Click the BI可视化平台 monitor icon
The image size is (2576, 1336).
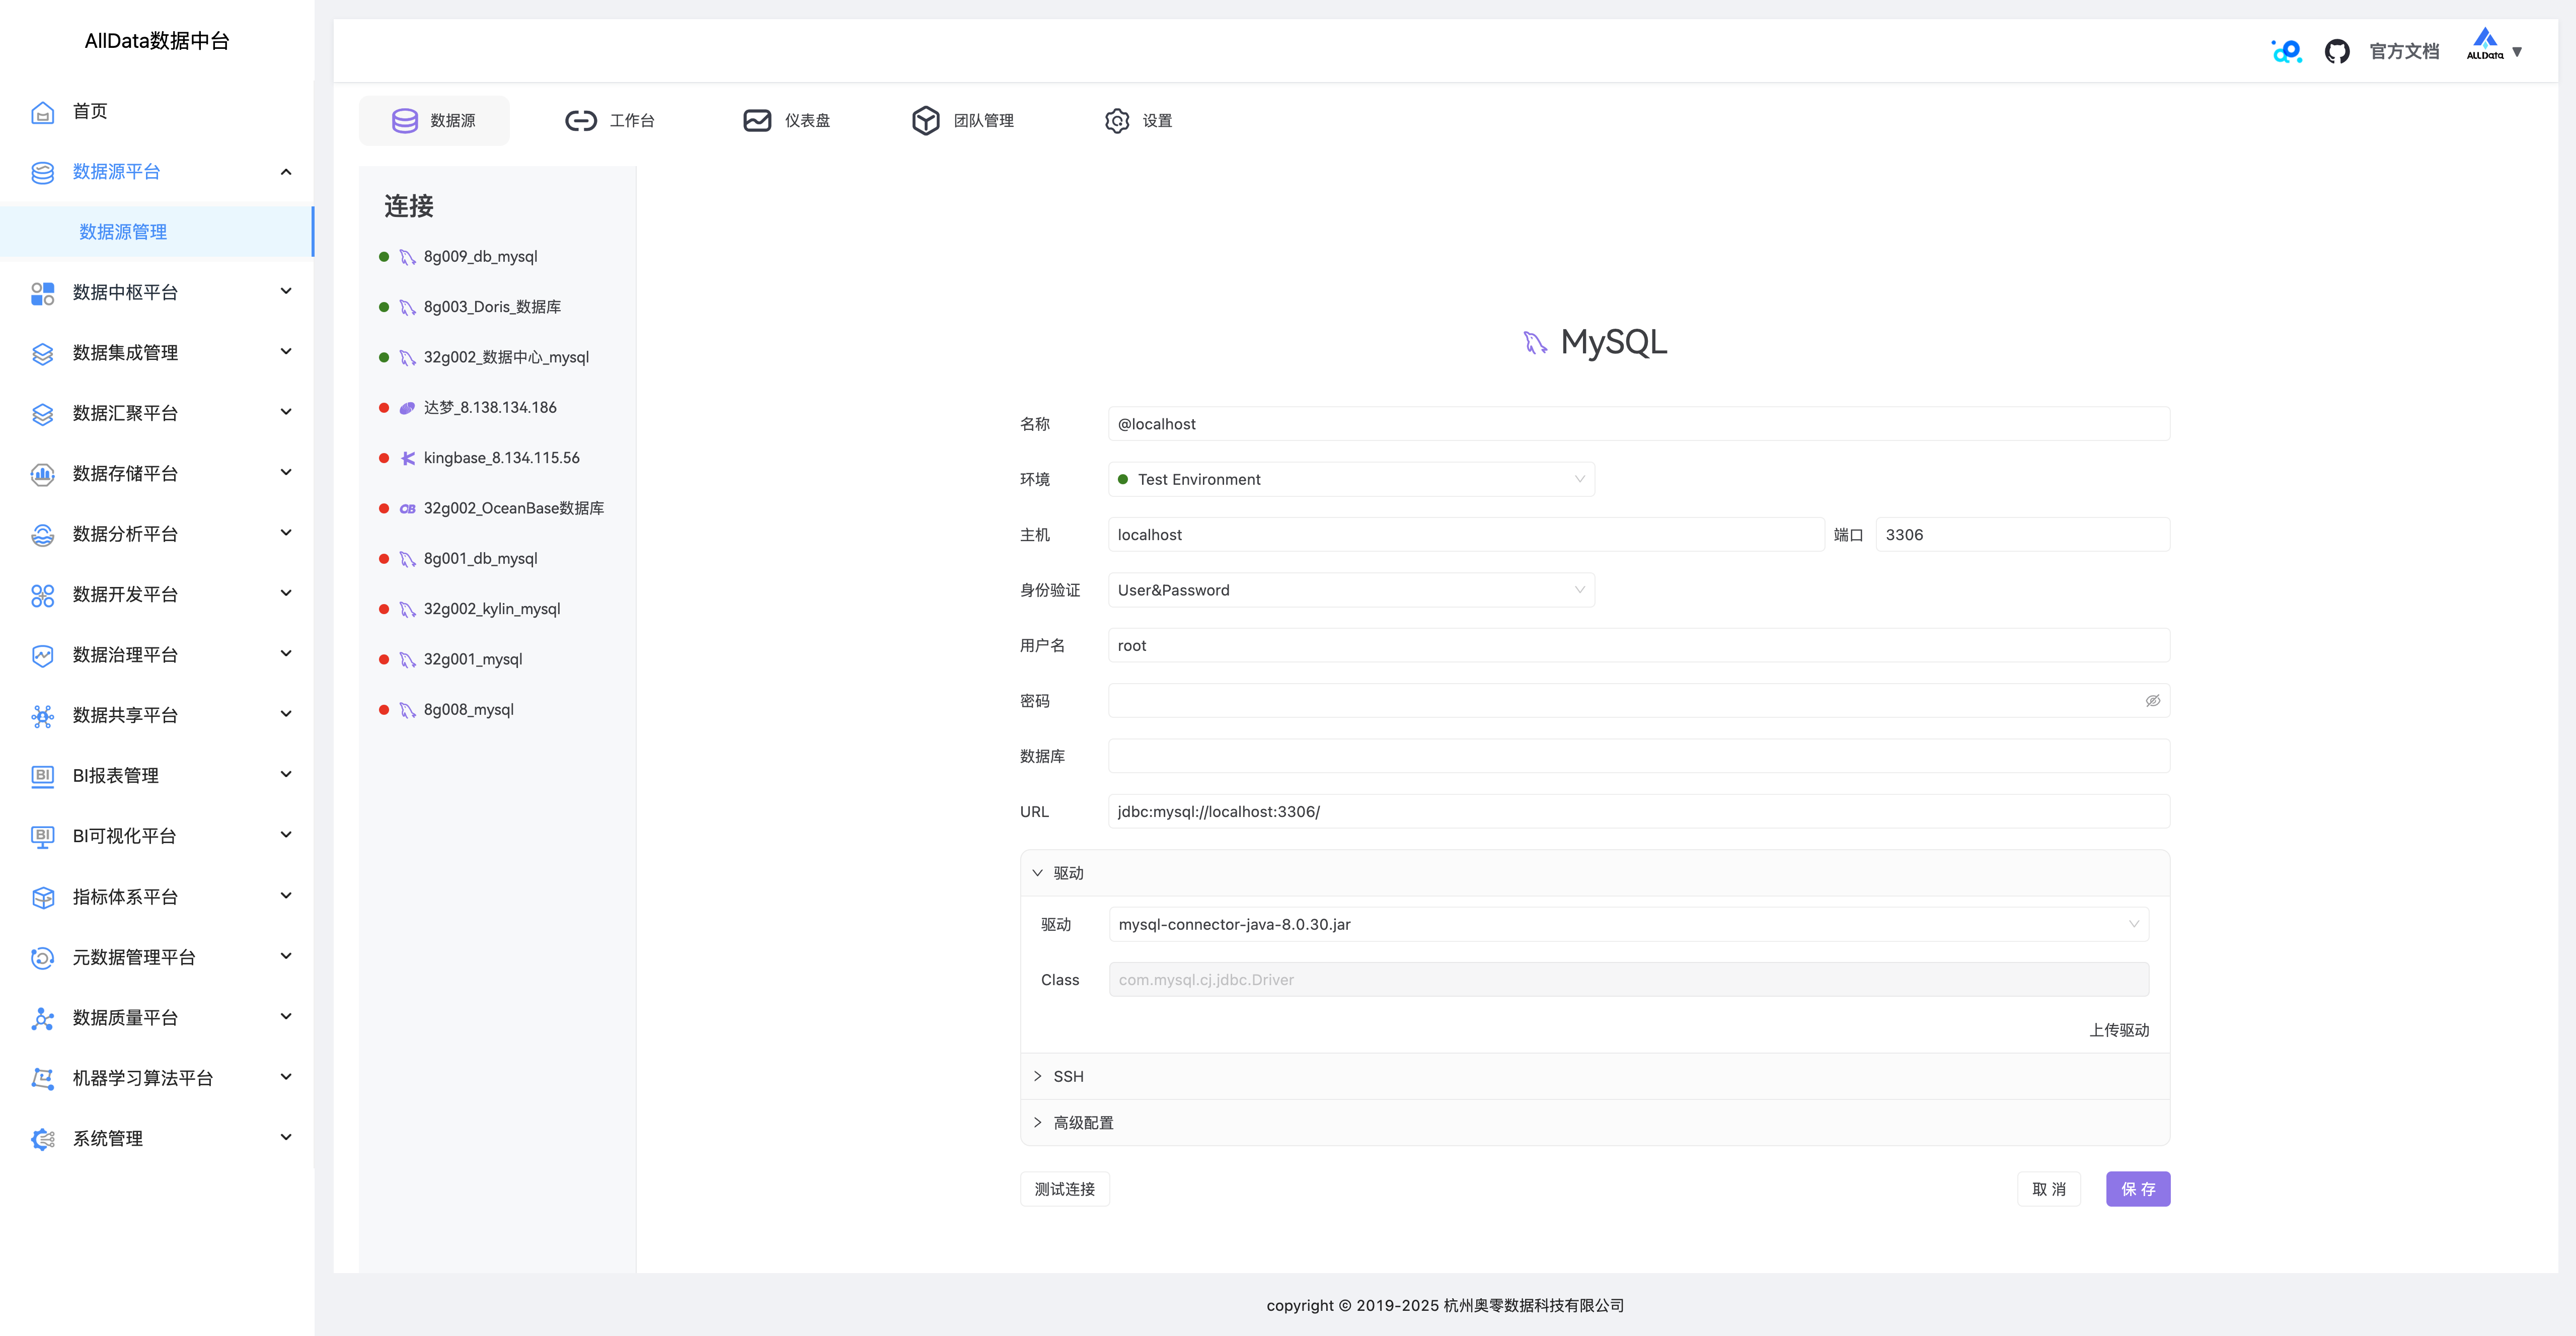coord(42,837)
